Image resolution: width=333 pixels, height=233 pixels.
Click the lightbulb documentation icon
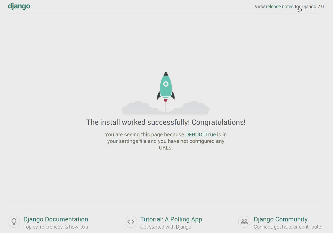click(14, 222)
